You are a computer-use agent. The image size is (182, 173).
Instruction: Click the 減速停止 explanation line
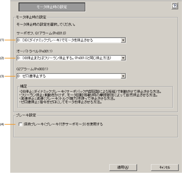pos(67,99)
